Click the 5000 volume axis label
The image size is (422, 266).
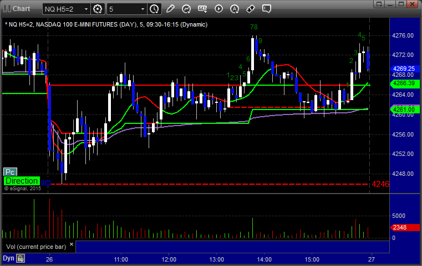(x=399, y=216)
